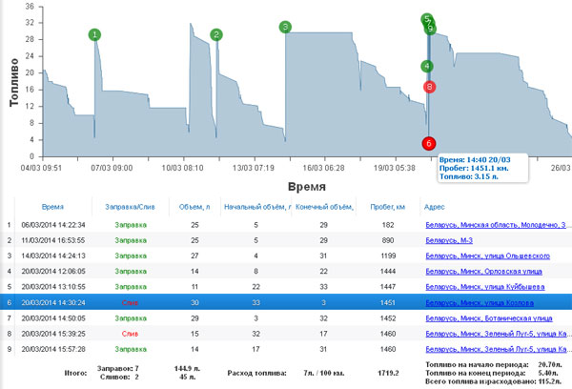Click the Заправка/Слив column header
The height and width of the screenshot is (389, 572).
coord(130,206)
